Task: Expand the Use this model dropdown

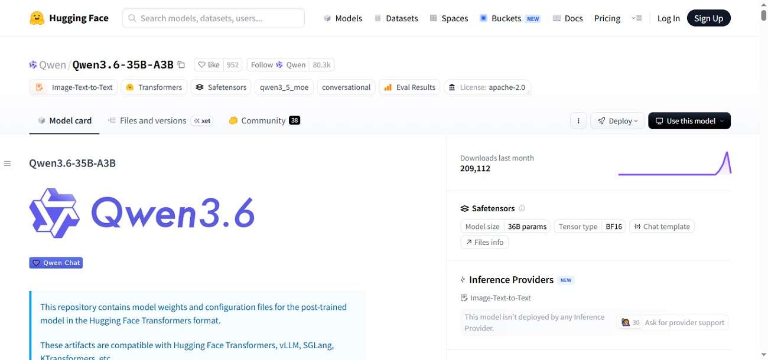Action: point(689,121)
